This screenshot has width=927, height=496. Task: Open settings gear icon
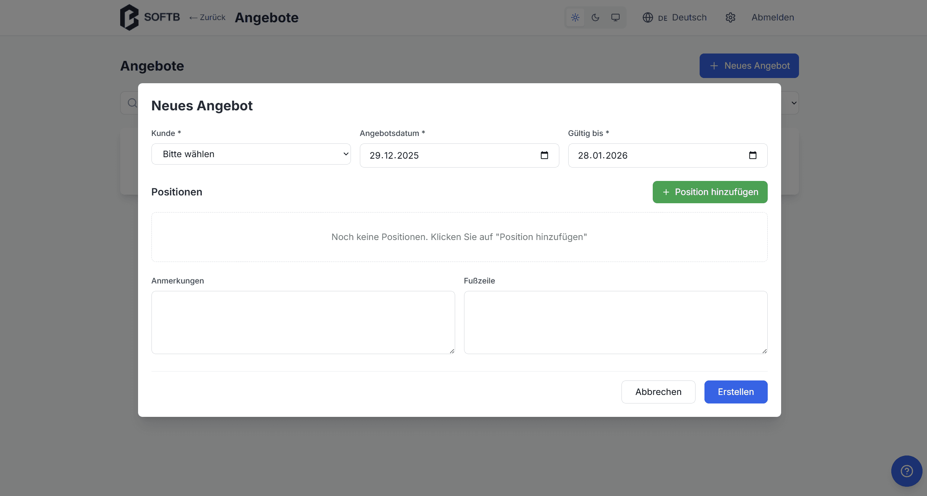point(730,17)
